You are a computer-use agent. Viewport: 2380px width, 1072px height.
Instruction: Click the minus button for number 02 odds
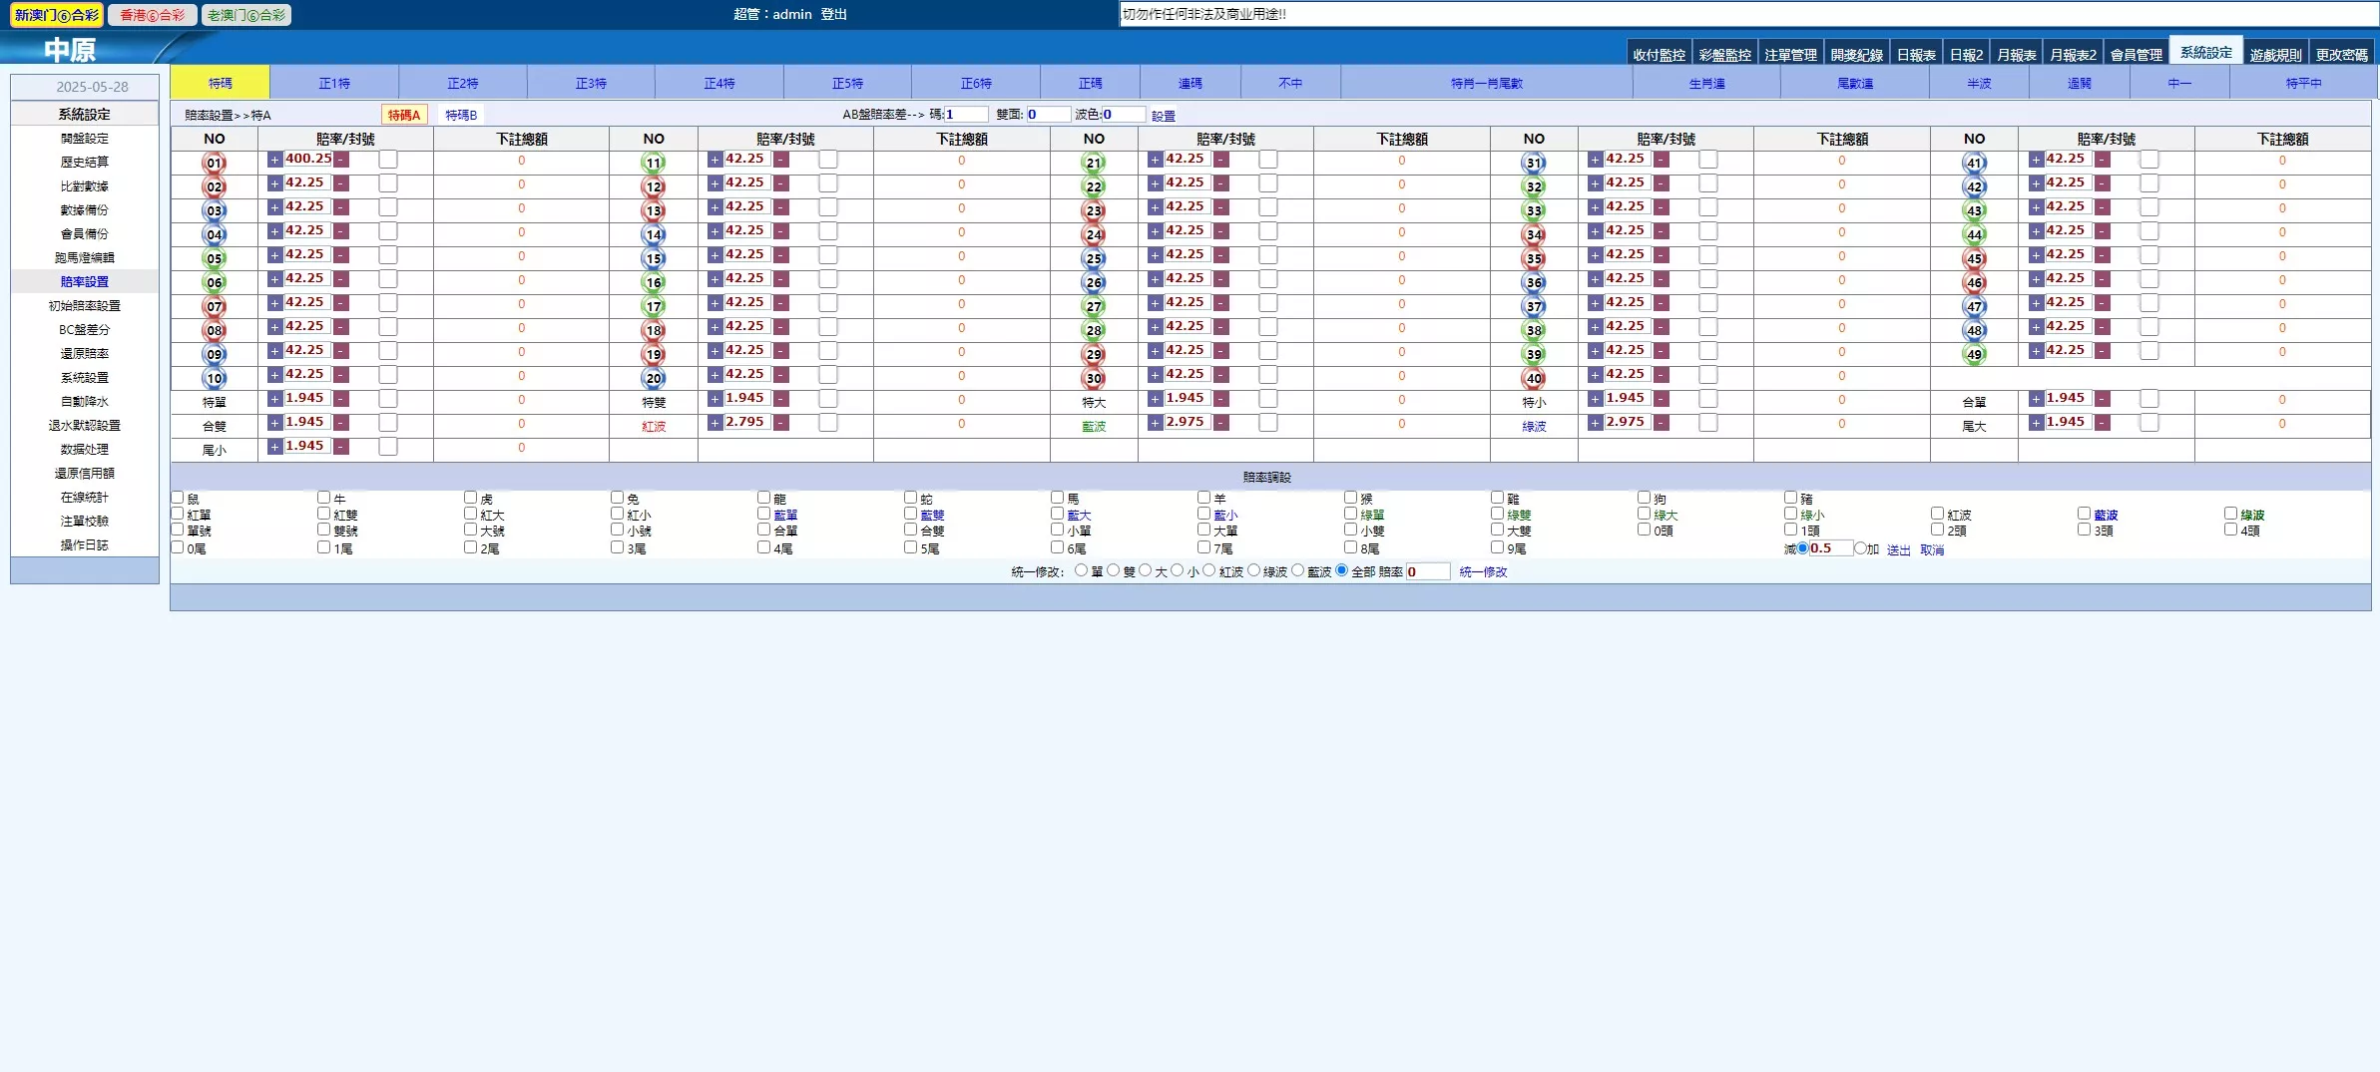click(341, 183)
